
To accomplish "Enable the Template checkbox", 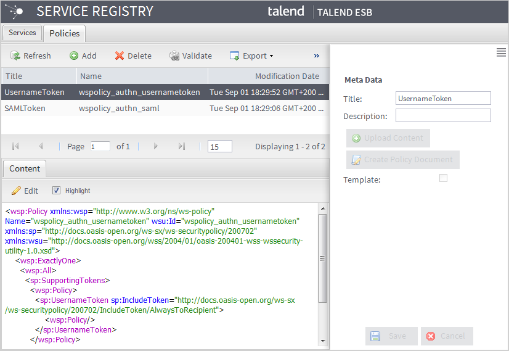I will pos(443,178).
